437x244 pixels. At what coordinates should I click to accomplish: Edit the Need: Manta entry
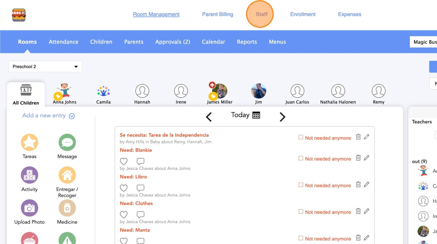pos(367,237)
